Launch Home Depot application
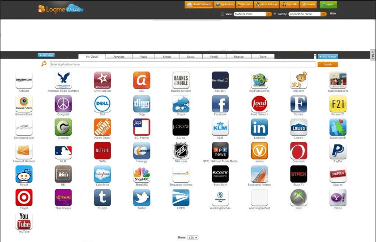This screenshot has width=376, height=242. coord(103,127)
